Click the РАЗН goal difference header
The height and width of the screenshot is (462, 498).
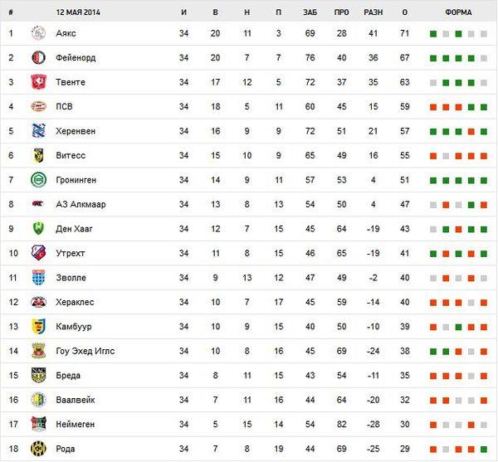(373, 13)
